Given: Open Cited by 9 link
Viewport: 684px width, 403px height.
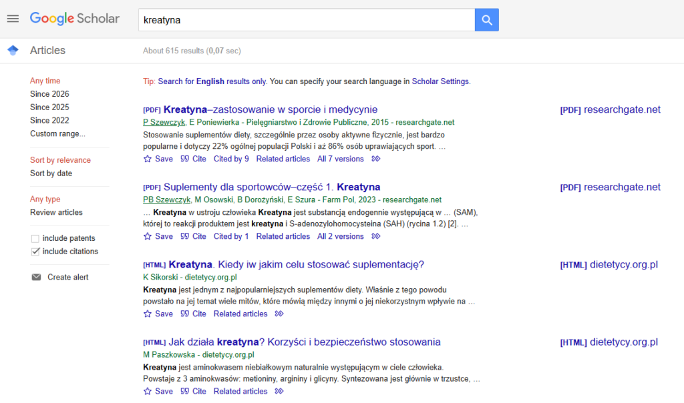Looking at the screenshot, I should point(231,159).
